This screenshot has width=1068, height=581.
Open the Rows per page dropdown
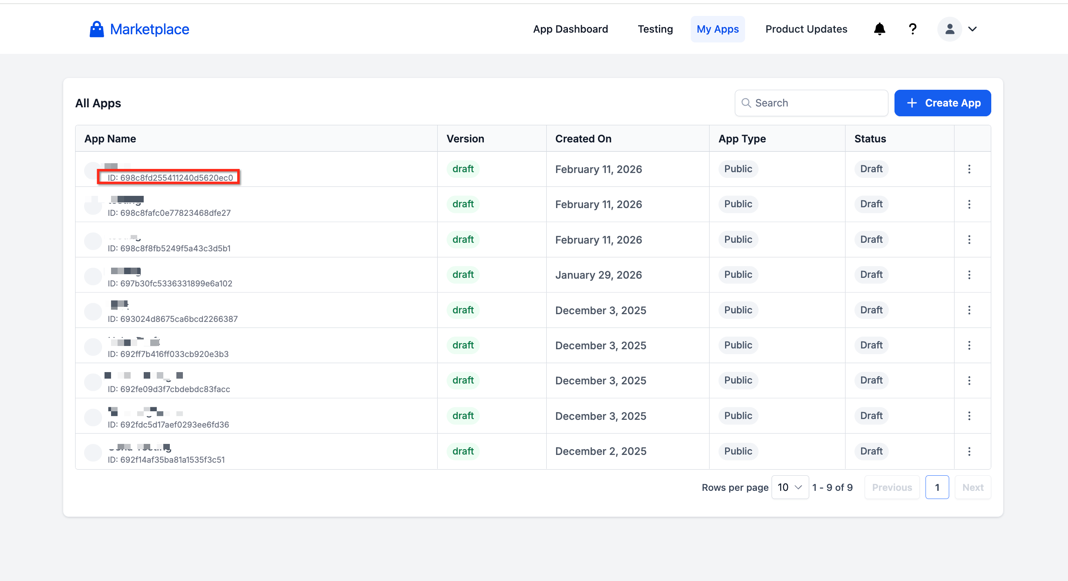[x=790, y=487]
